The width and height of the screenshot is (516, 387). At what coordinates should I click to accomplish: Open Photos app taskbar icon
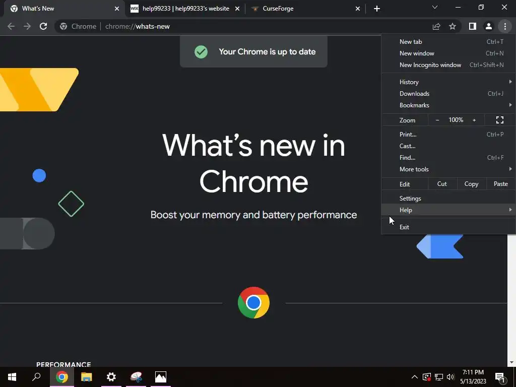coord(161,377)
